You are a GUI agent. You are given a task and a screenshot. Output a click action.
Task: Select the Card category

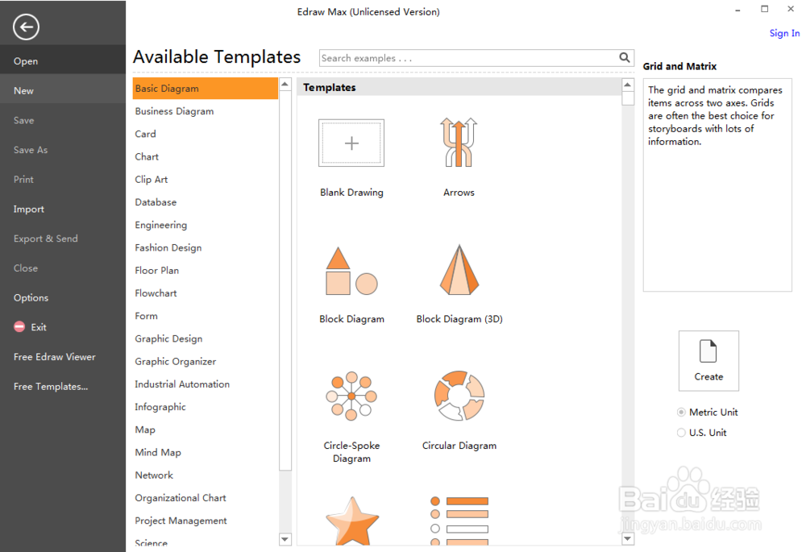pos(205,134)
